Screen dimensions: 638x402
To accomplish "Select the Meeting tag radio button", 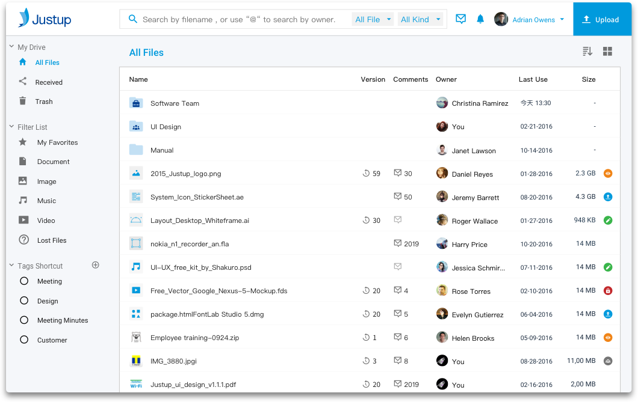I will 24,281.
